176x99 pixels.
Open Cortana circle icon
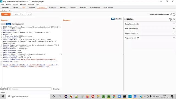click(54, 97)
